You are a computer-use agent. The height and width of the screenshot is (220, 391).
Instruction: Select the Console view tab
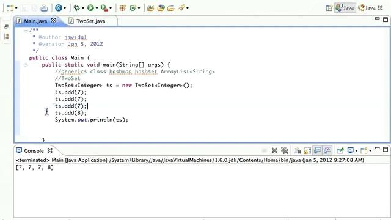[34, 151]
